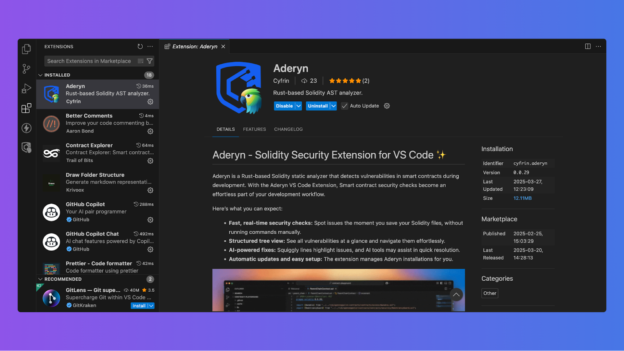Image resolution: width=624 pixels, height=351 pixels.
Task: Manage gear for GitHub Copilot
Action: [150, 220]
